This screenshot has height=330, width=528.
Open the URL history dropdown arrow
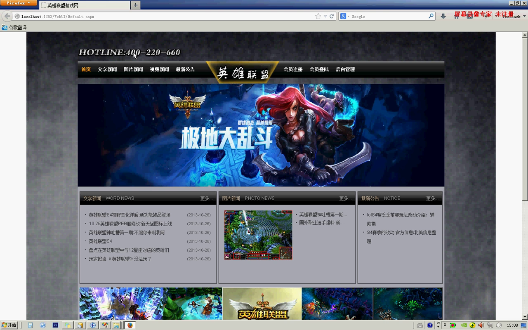tap(325, 16)
